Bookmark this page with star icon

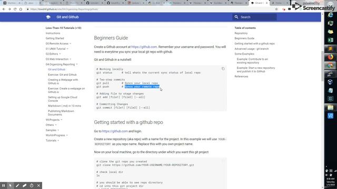(276, 9)
